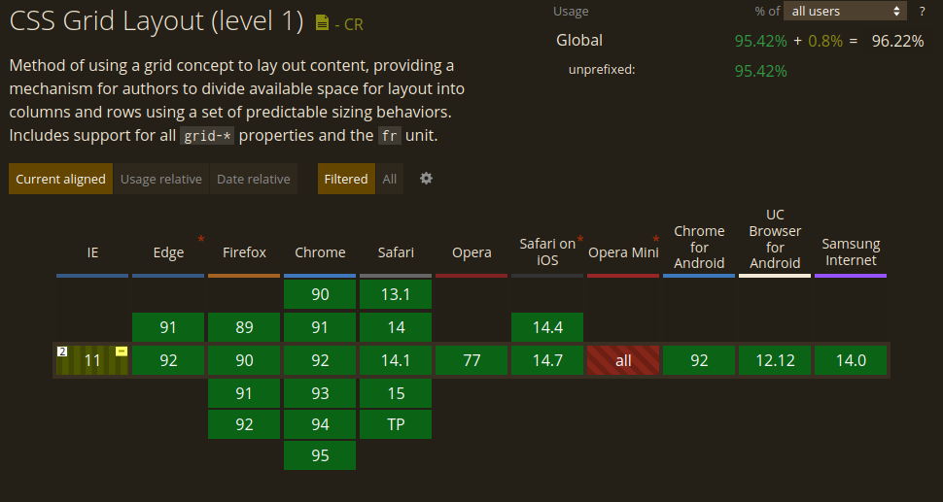Image resolution: width=943 pixels, height=502 pixels.
Task: Select the Current aligned view
Action: [x=60, y=180]
